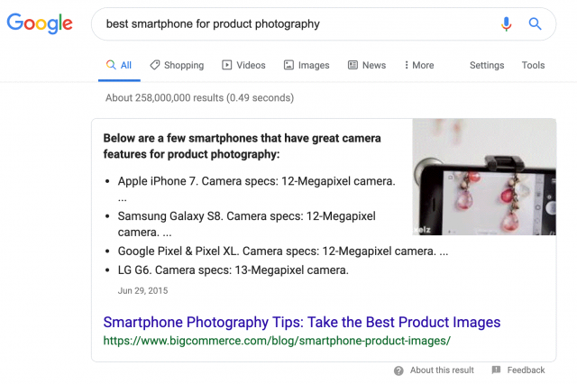This screenshot has height=384, width=577.
Task: Open the Smartphone Photography Tips title link
Action: point(302,322)
